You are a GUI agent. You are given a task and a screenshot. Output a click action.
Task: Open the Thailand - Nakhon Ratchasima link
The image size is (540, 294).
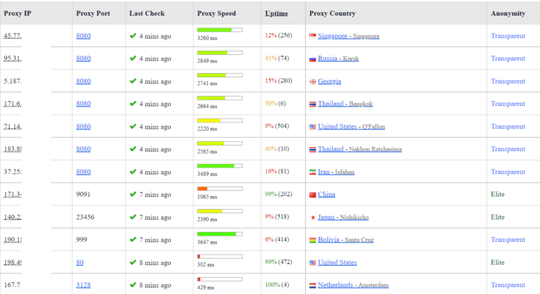359,149
